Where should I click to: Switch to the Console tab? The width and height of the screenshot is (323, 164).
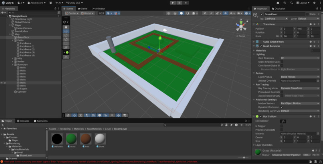point(23,121)
